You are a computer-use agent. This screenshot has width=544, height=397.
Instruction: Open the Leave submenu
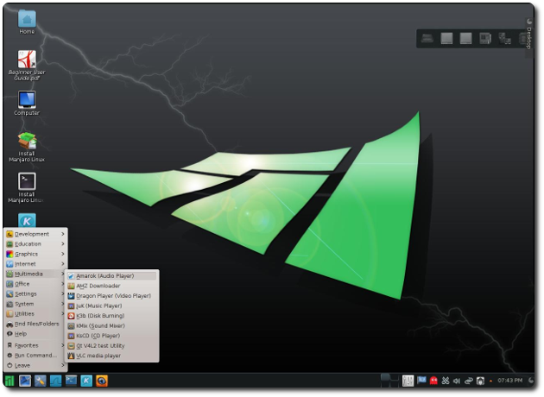[x=35, y=365]
